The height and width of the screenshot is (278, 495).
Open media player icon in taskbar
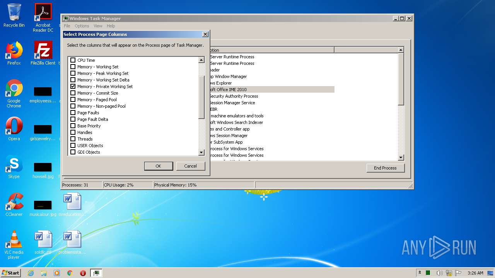pos(57,273)
